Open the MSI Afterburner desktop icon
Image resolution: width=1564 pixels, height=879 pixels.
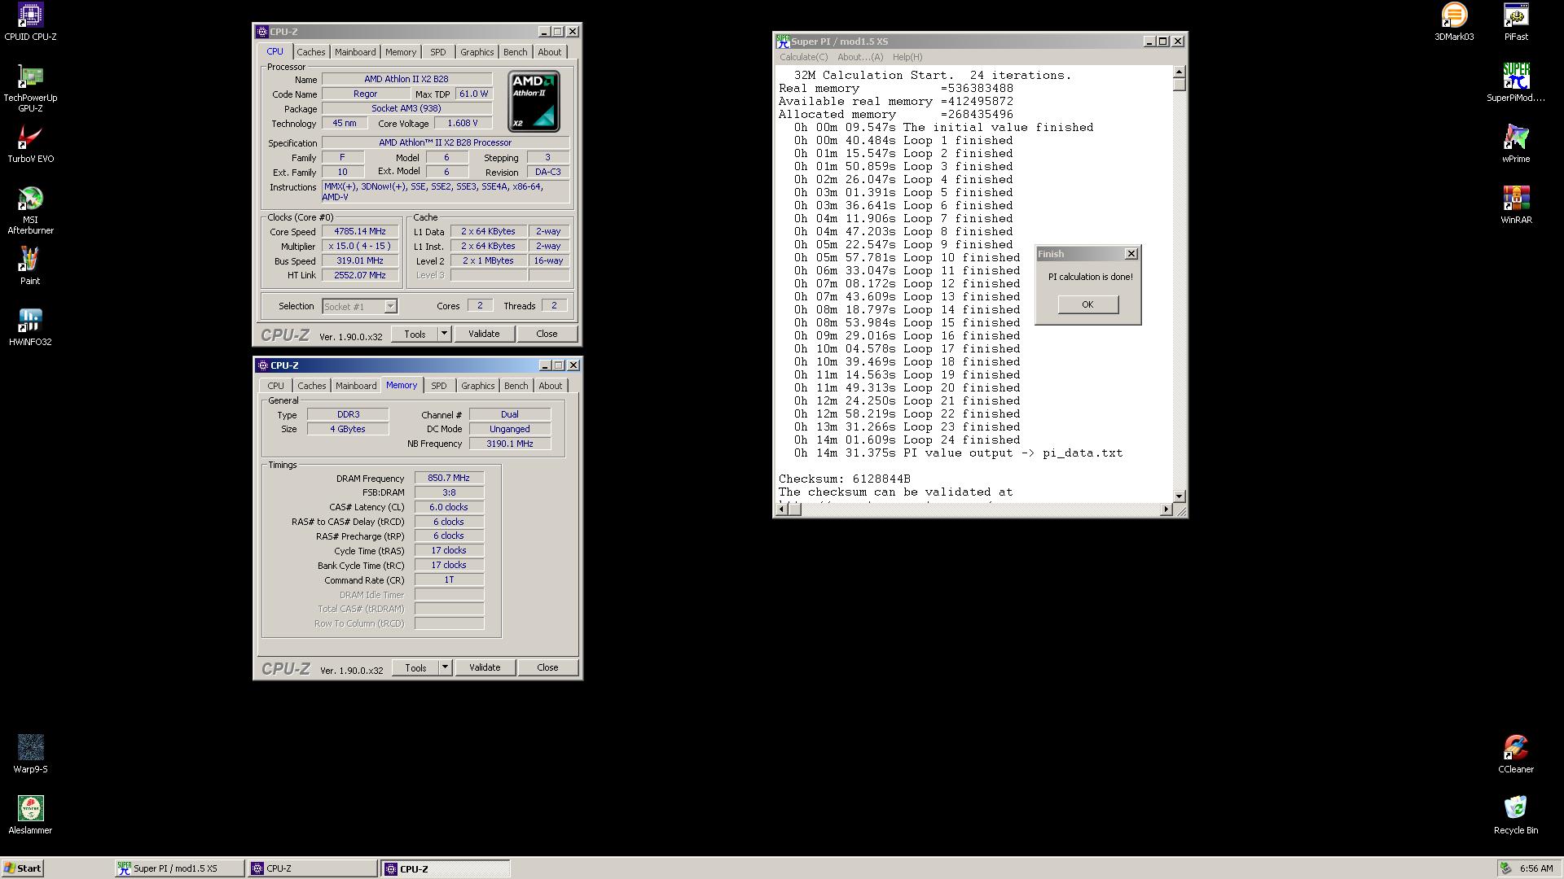tap(30, 210)
